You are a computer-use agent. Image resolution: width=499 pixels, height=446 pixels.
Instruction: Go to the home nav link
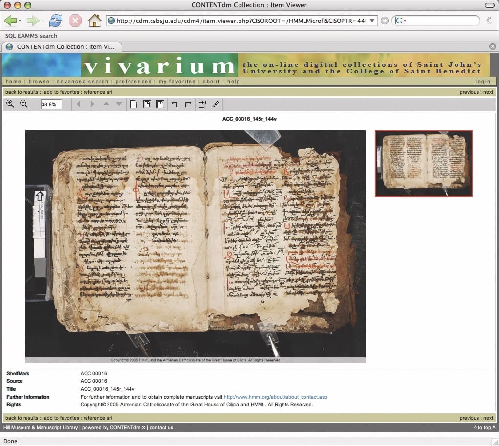tap(13, 82)
